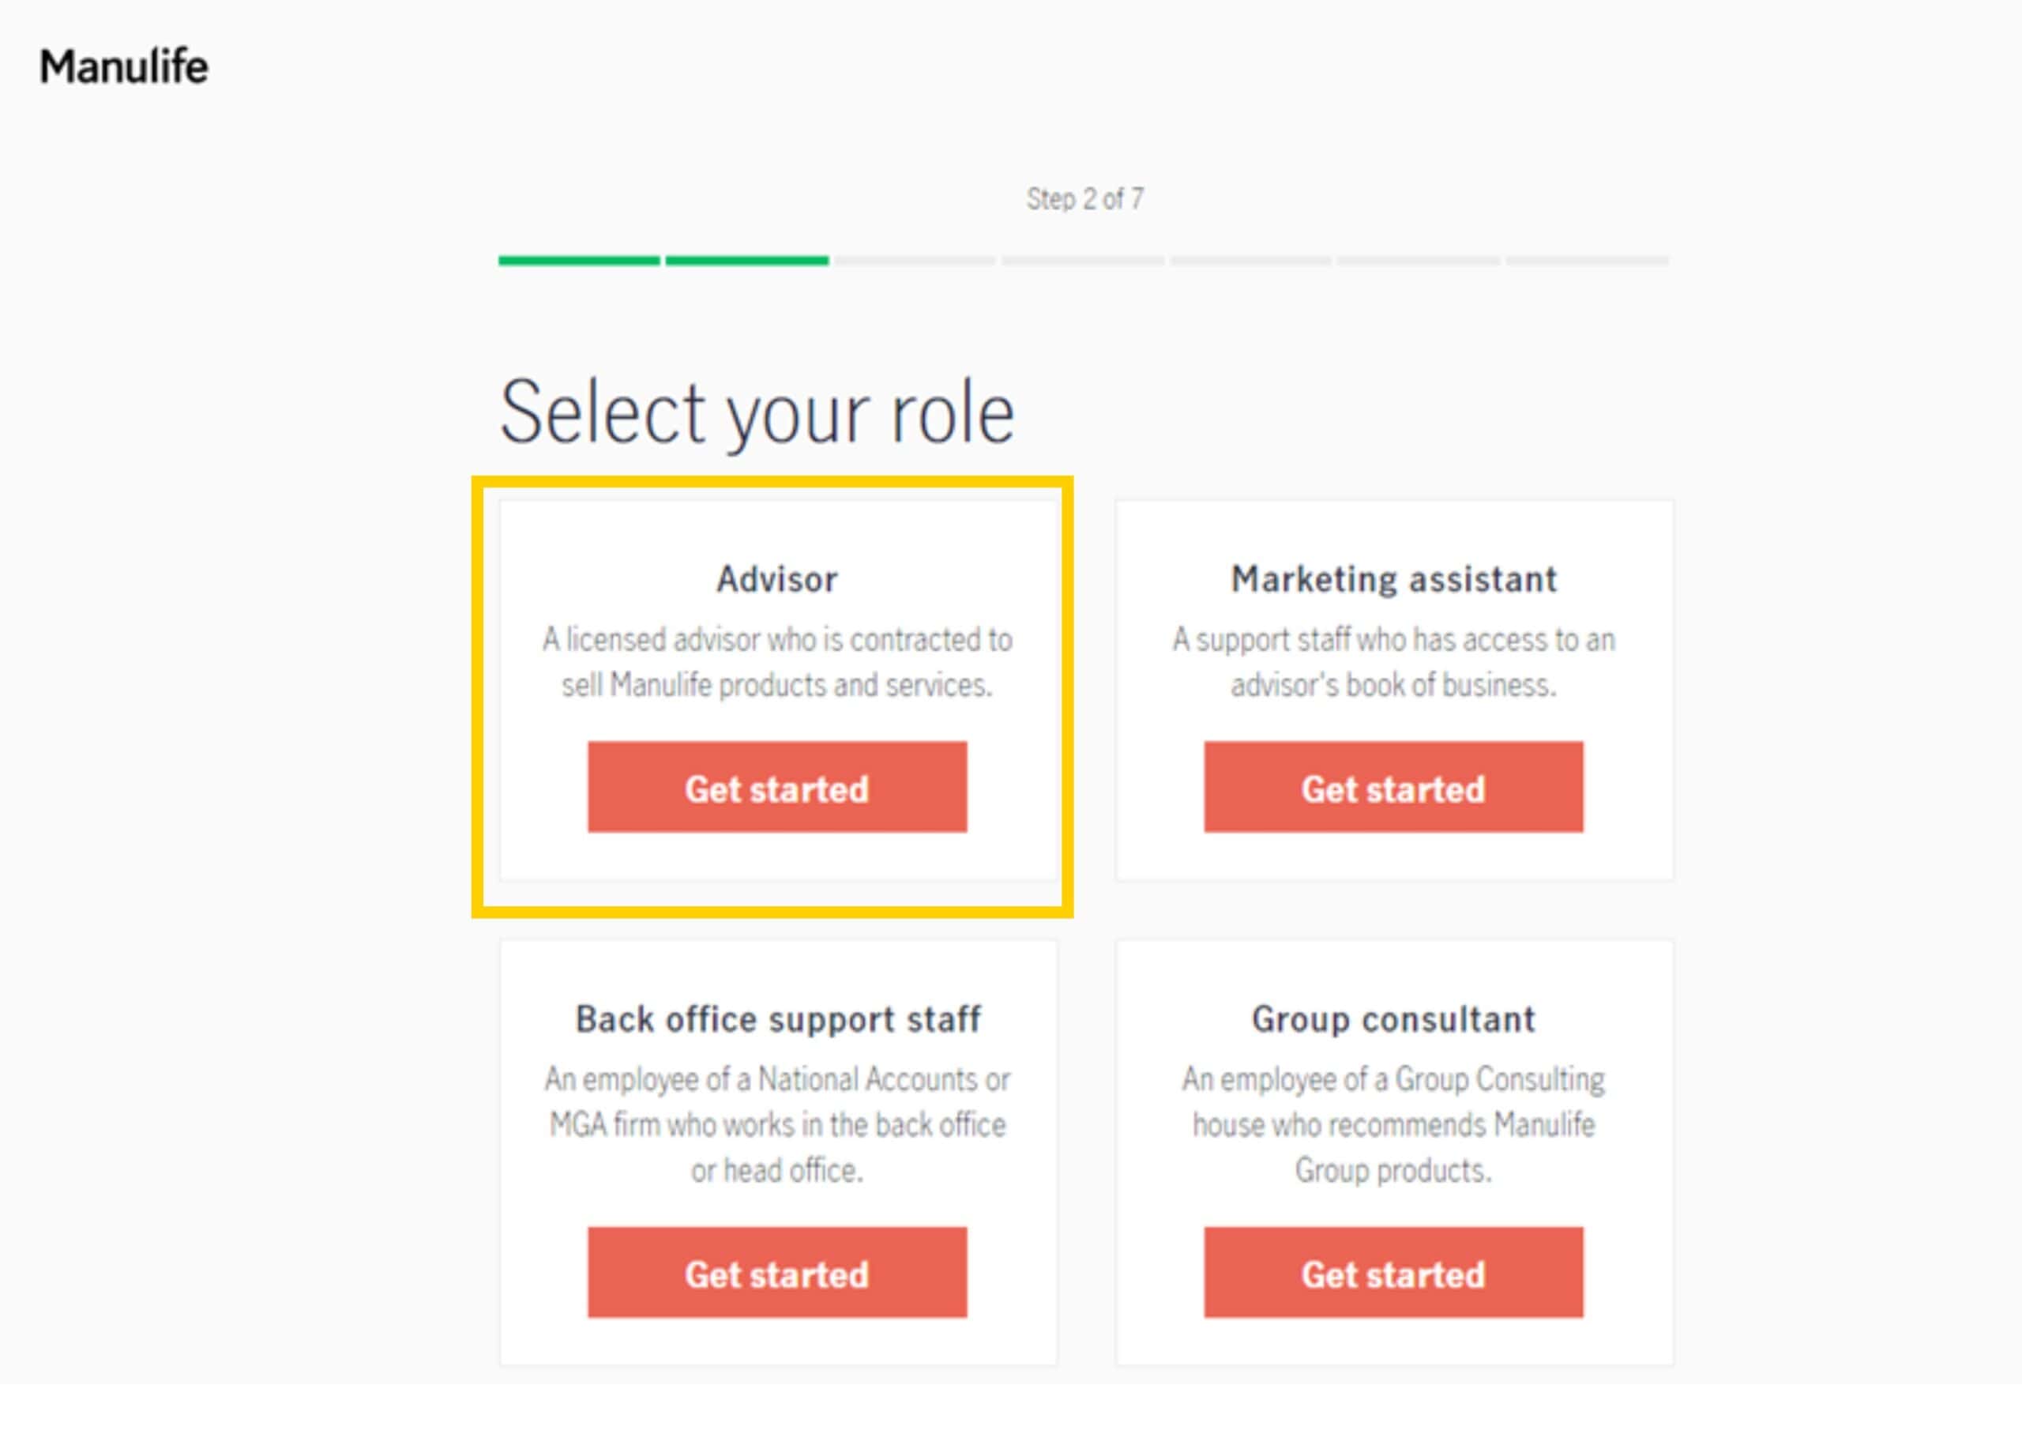Click the Group consultant card title
Screen dimensions: 2022x1445
(x=1393, y=1019)
